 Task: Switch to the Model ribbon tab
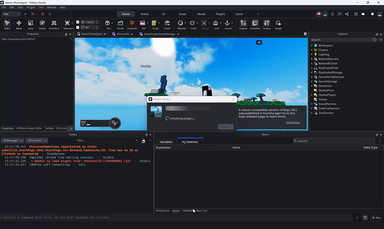coord(201,14)
